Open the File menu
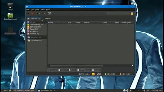The width and height of the screenshot is (164, 92). pyautogui.click(x=28, y=9)
